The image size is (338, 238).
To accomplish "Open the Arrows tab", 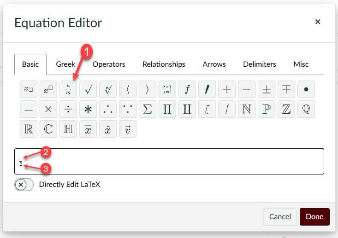I will (214, 64).
